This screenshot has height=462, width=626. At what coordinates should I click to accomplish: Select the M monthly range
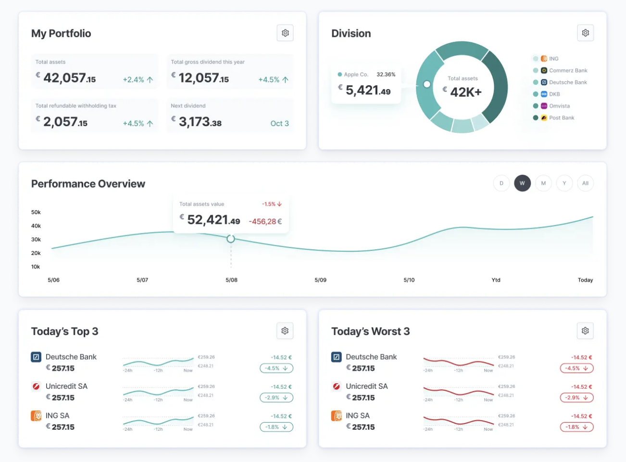point(543,183)
